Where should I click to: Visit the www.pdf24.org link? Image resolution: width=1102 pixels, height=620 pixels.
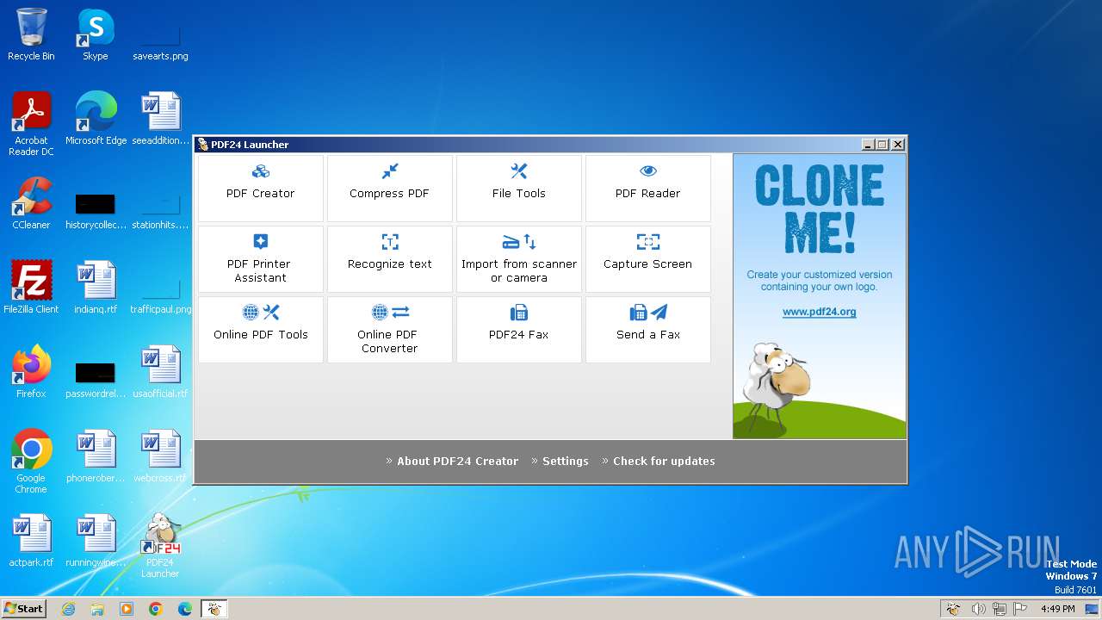[819, 312]
